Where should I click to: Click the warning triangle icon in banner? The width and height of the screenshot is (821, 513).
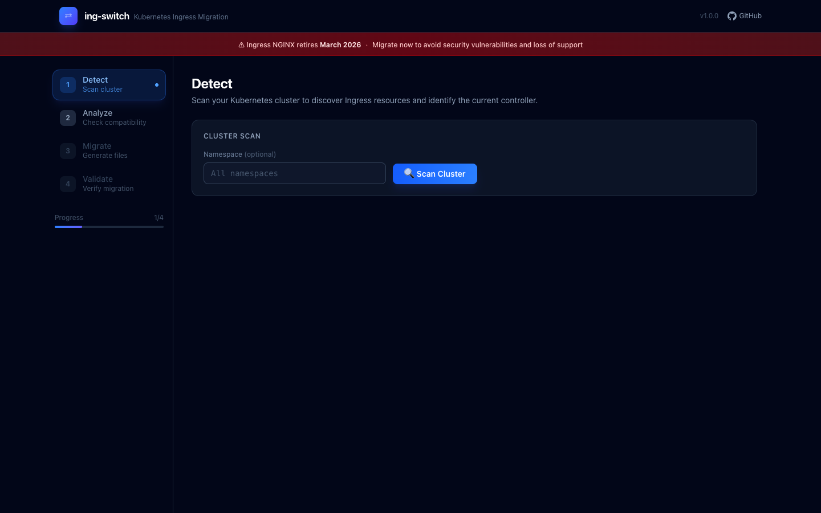point(241,45)
